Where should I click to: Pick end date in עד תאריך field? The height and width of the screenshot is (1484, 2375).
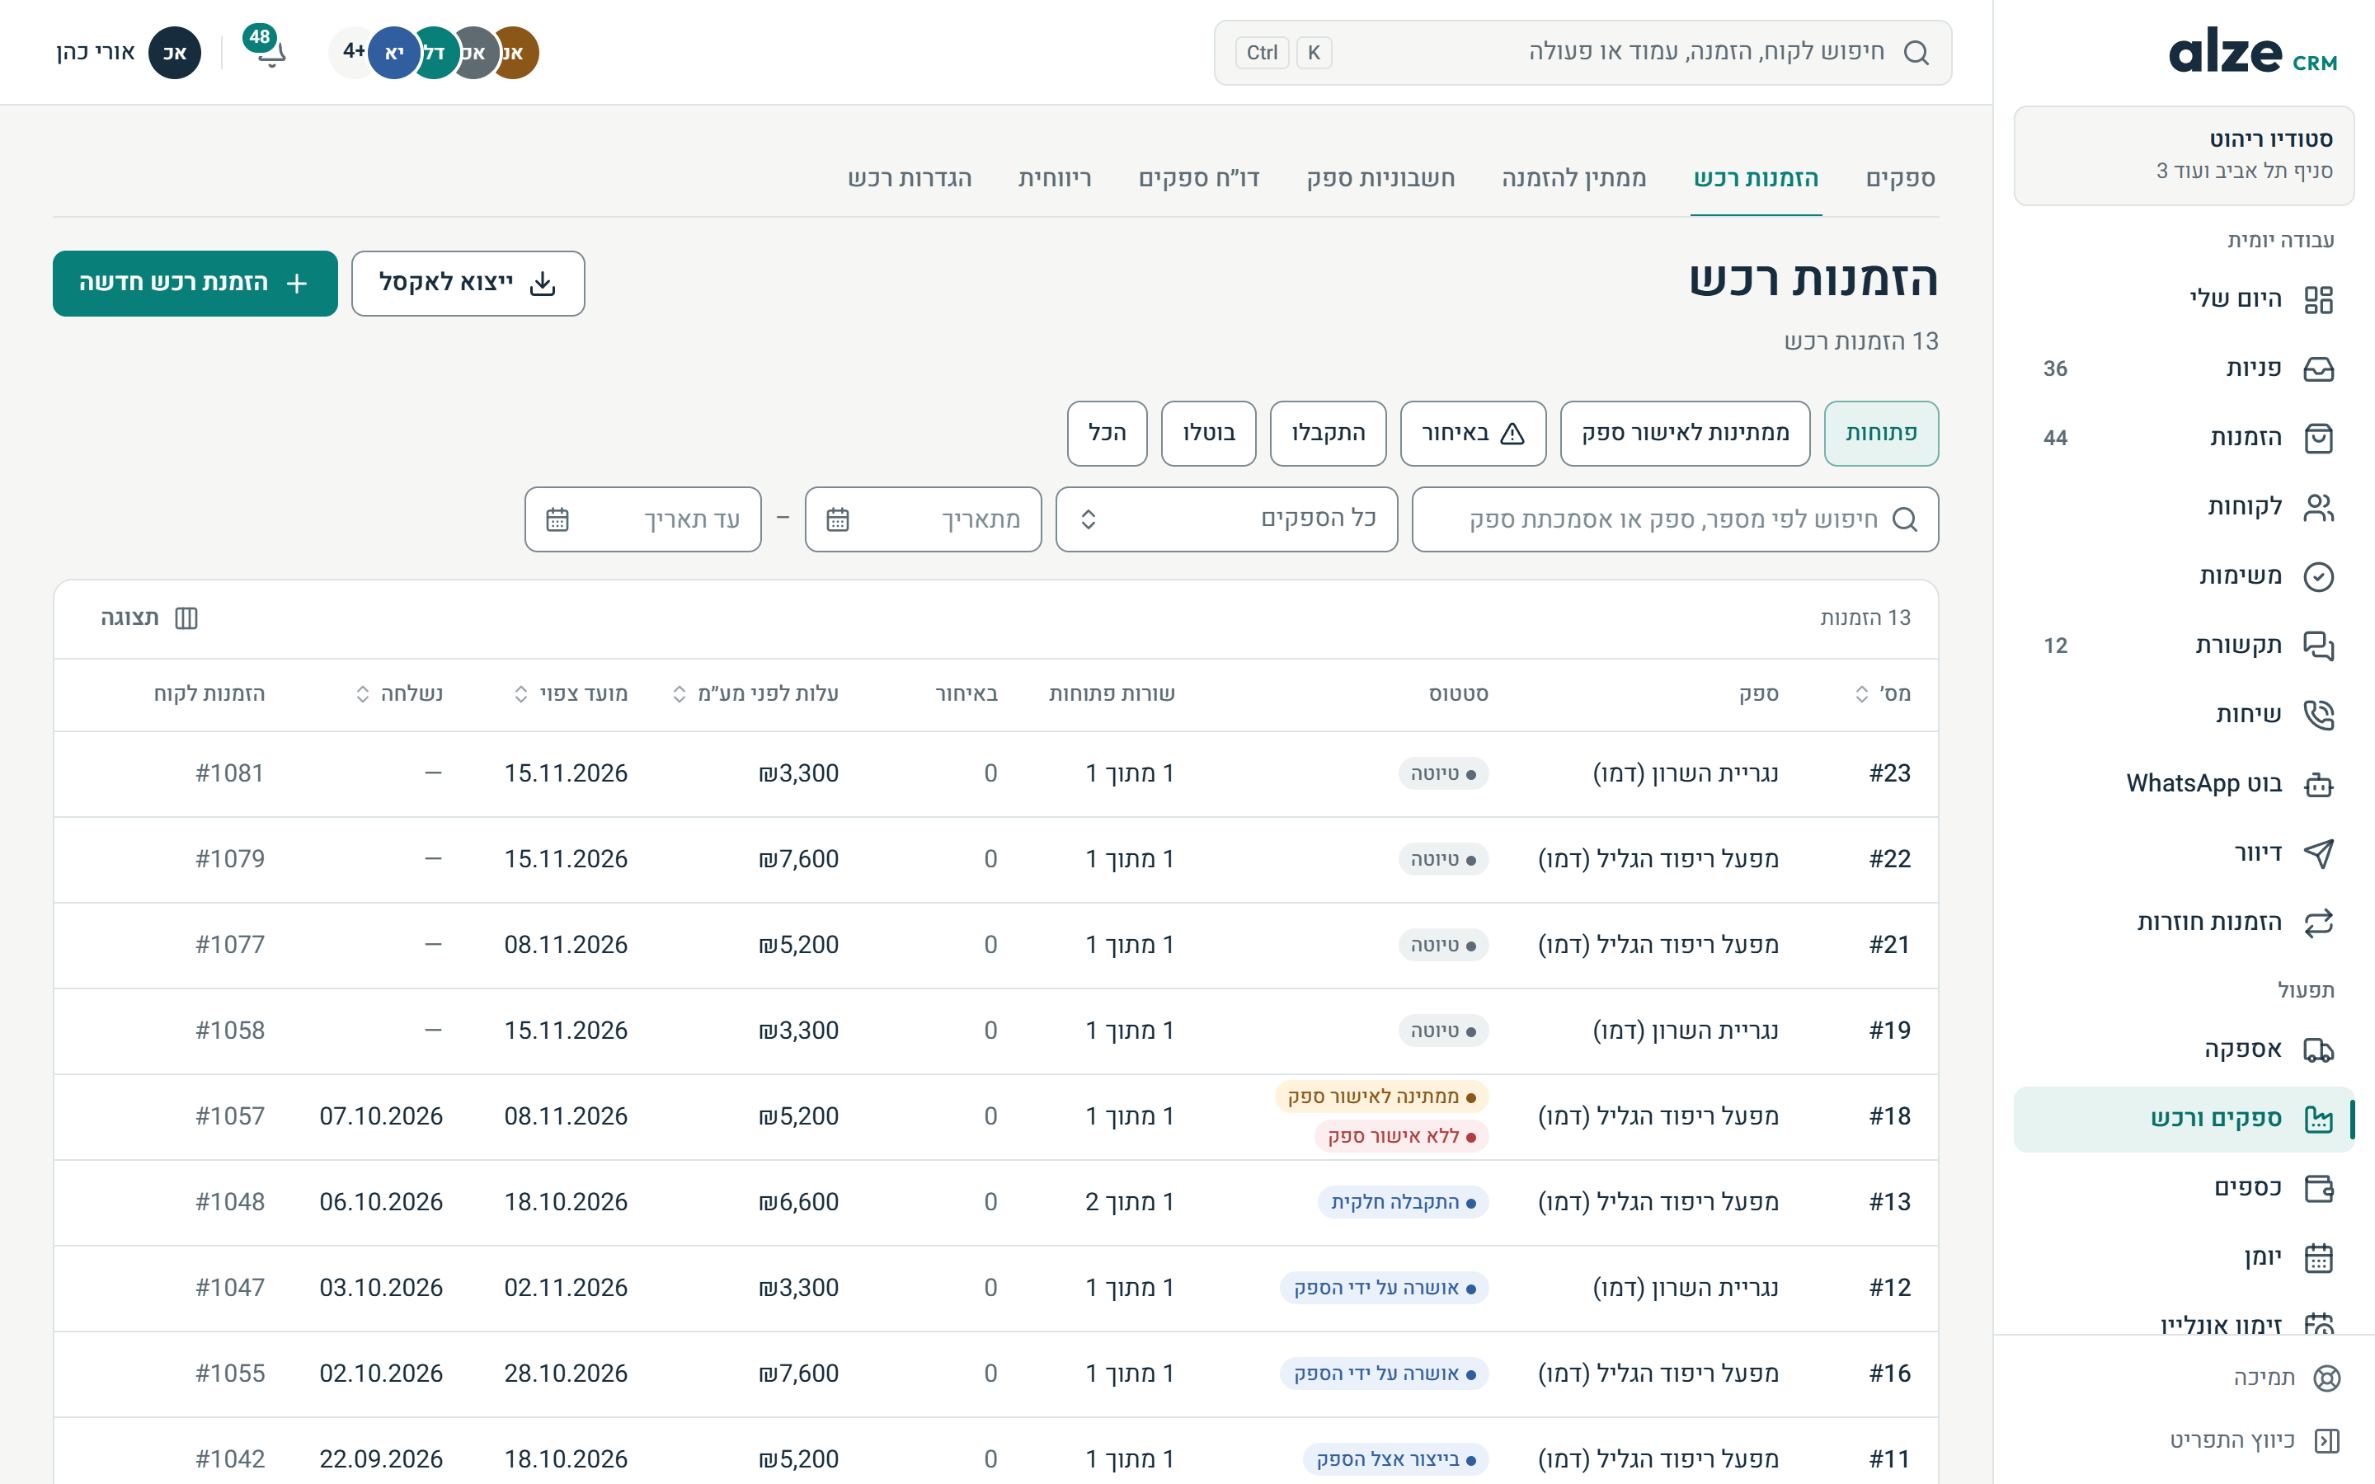pyautogui.click(x=643, y=519)
